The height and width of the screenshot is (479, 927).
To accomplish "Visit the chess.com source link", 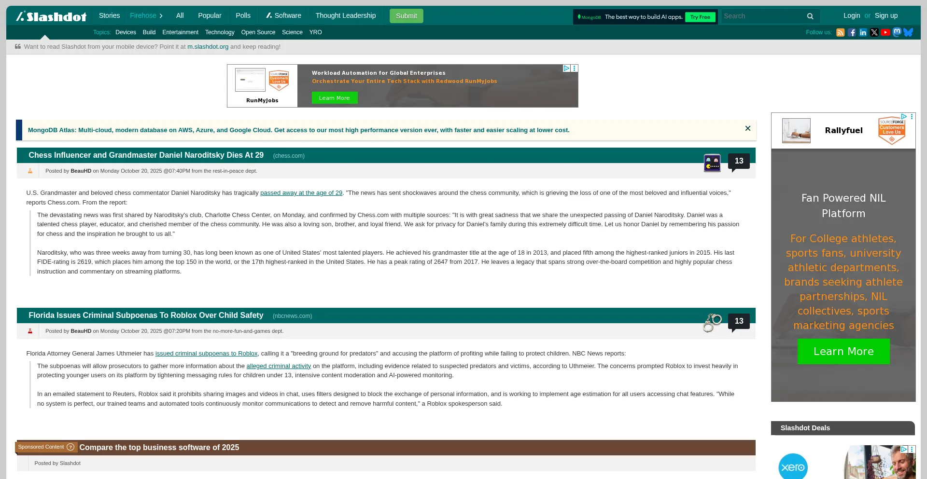I will pos(289,156).
